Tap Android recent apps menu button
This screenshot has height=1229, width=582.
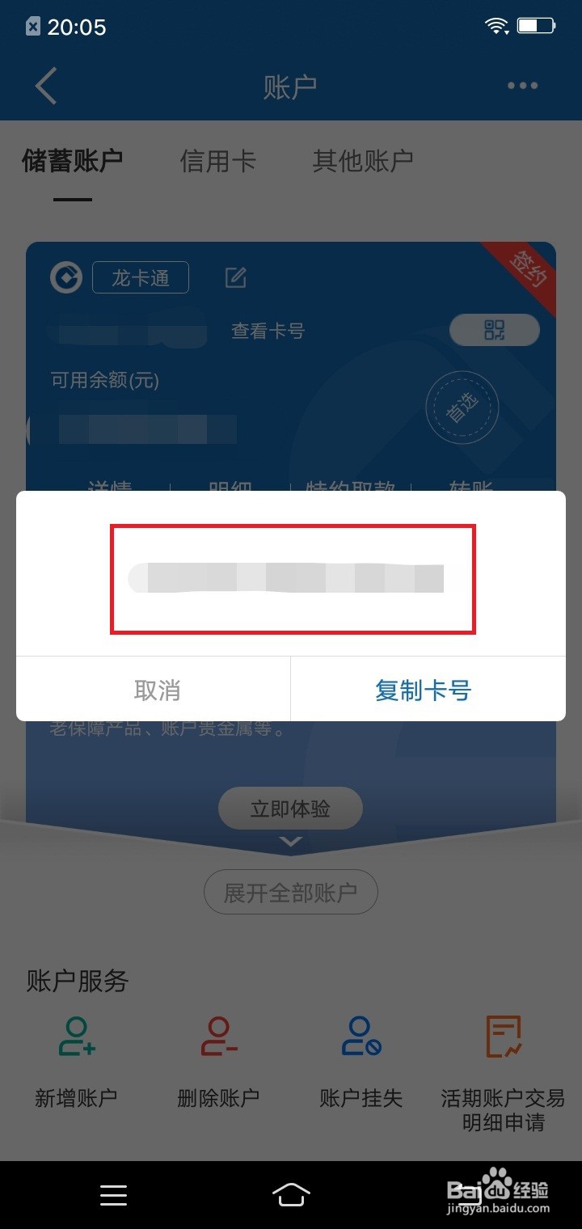pyautogui.click(x=113, y=1195)
